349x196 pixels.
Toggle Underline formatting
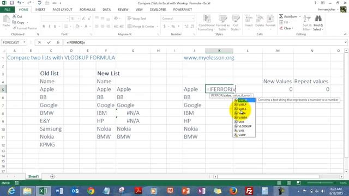pos(55,27)
